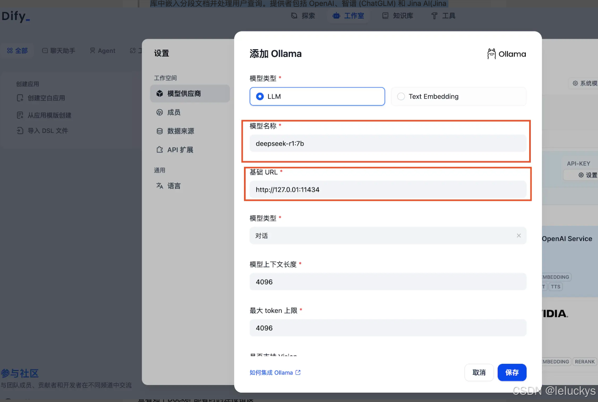Click the API 扩展 puzzle icon
The width and height of the screenshot is (598, 402).
[x=160, y=150]
